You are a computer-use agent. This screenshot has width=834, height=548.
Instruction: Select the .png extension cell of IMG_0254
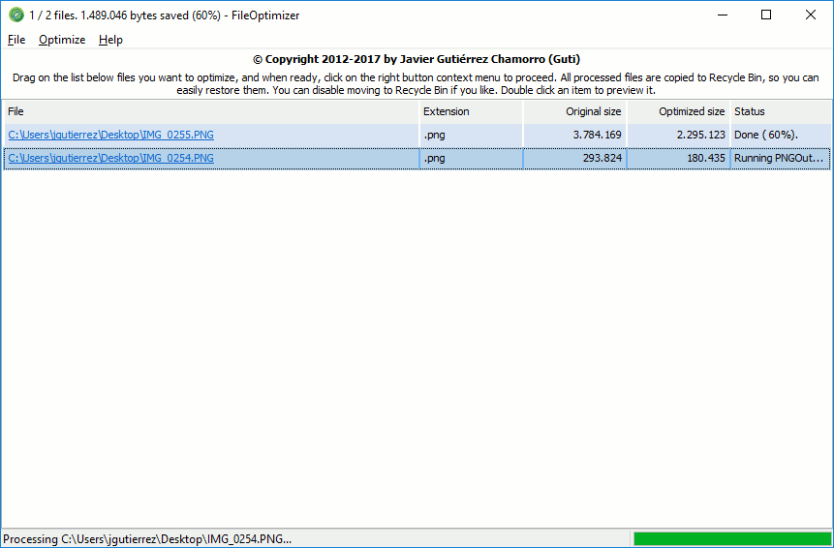[x=472, y=159]
